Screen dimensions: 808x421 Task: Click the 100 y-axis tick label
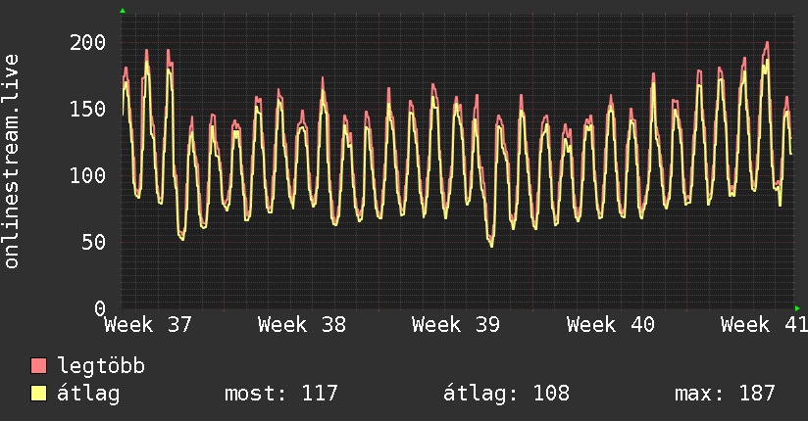pos(87,176)
